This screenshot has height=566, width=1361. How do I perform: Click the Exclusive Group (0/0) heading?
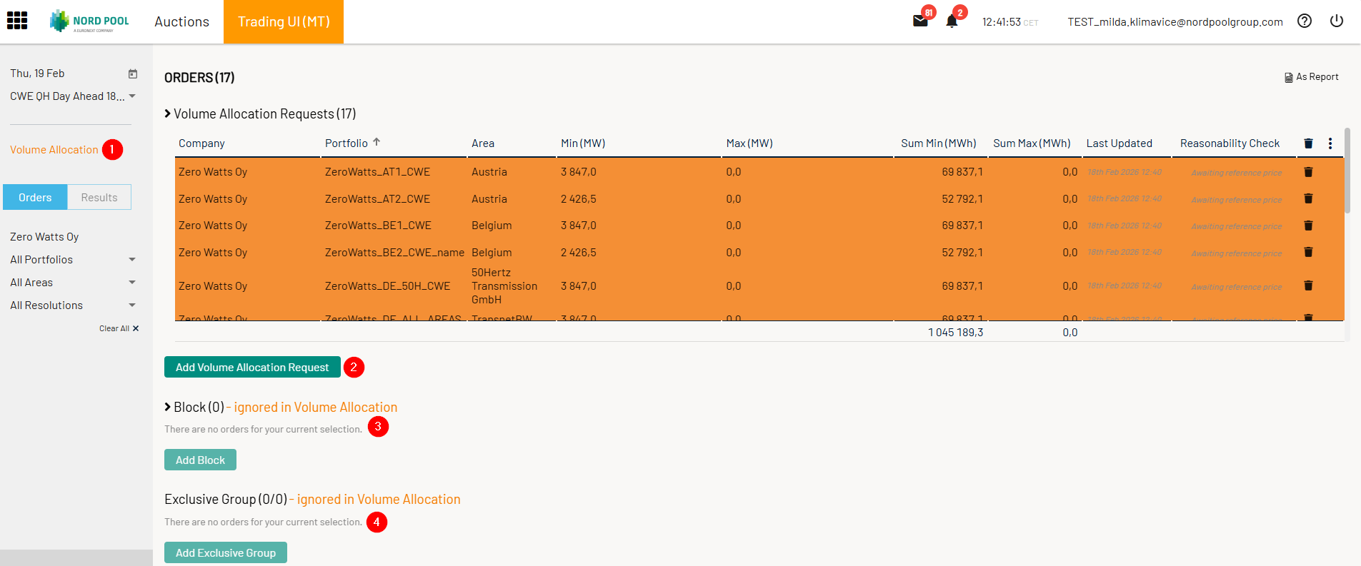point(226,500)
